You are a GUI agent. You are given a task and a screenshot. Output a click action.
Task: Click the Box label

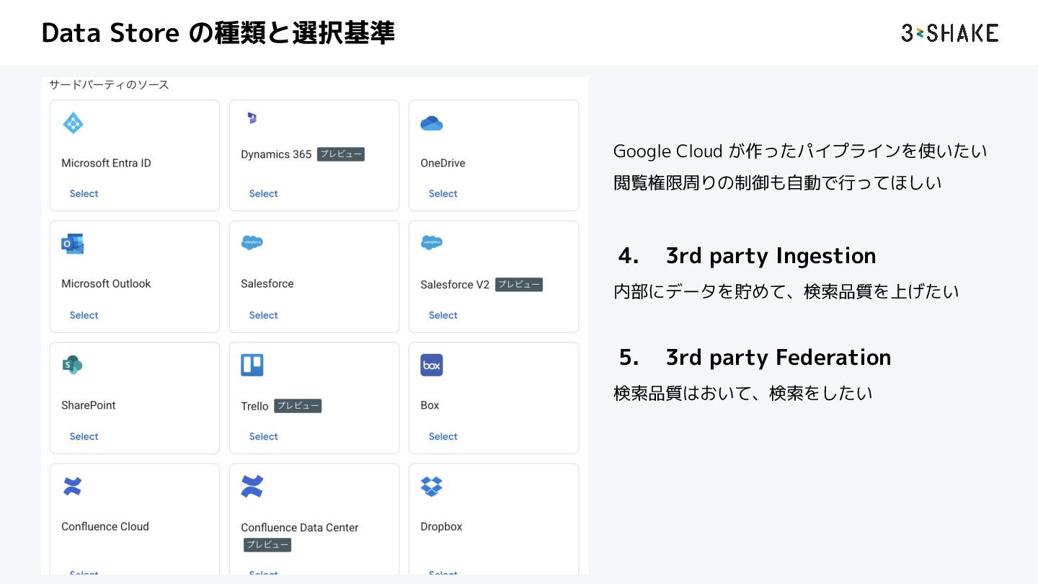(430, 405)
